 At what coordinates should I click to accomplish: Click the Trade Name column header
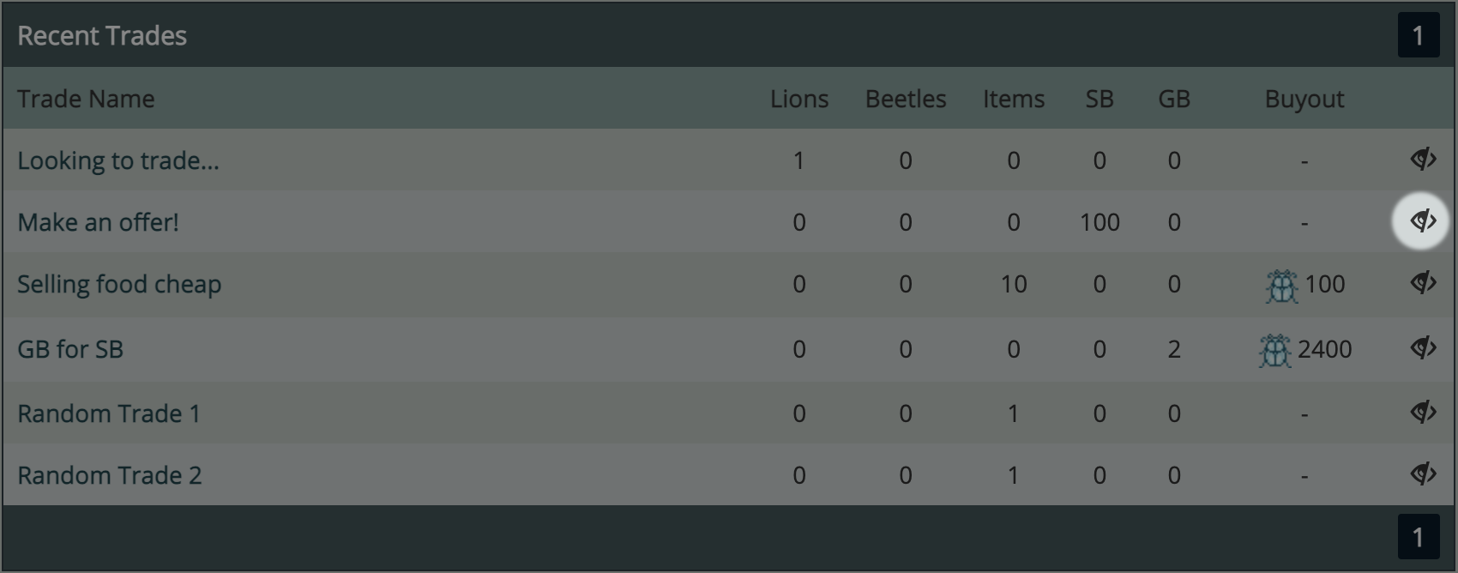(x=86, y=99)
